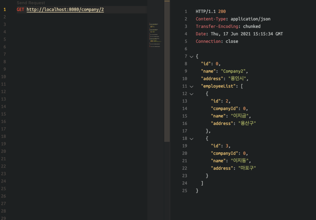This screenshot has height=220, width=316.
Task: Select line number 25 in response panel
Action: tap(185, 191)
